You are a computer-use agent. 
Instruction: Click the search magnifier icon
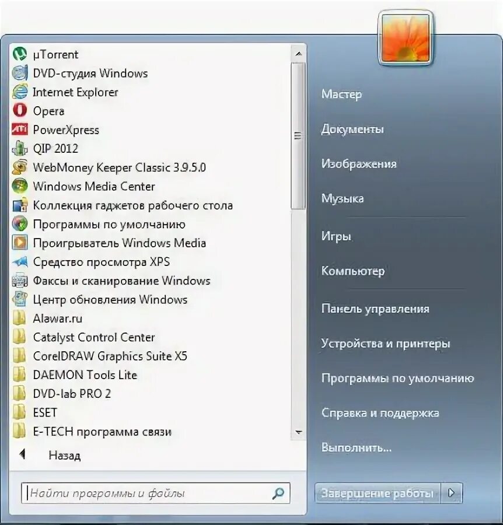coord(278,493)
